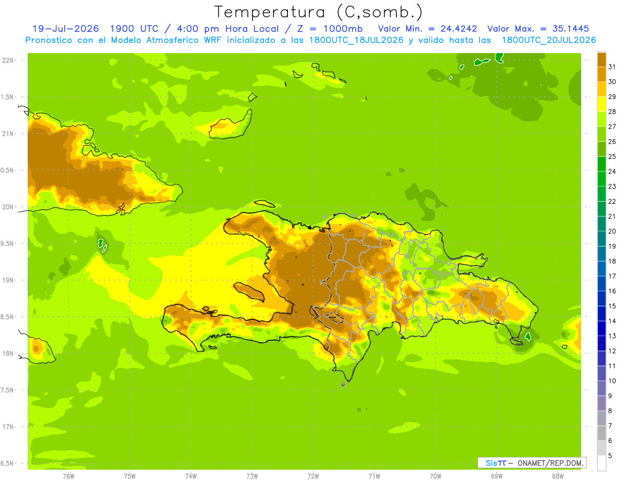
Task: Click the legend swatch between 27 and 28
Action: coord(601,119)
